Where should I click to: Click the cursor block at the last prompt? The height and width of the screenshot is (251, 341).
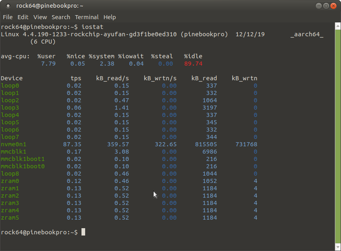[x=83, y=232]
